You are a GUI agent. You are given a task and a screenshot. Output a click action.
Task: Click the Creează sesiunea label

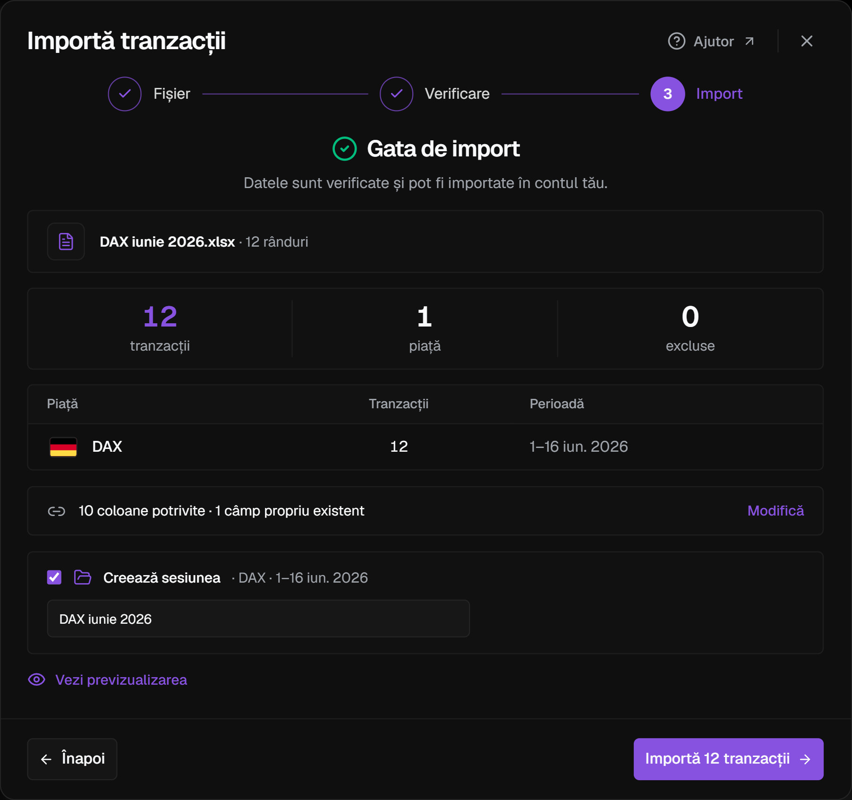tap(162, 578)
